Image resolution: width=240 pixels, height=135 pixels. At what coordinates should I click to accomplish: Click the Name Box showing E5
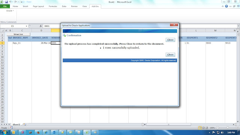(12, 26)
